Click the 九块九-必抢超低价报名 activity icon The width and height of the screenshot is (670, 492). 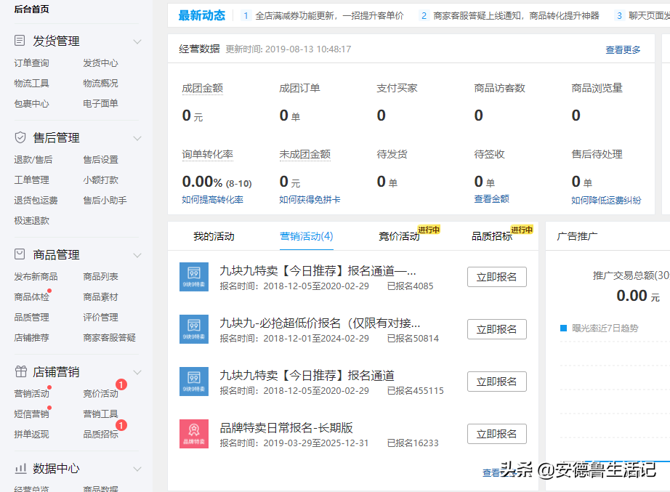tap(194, 329)
